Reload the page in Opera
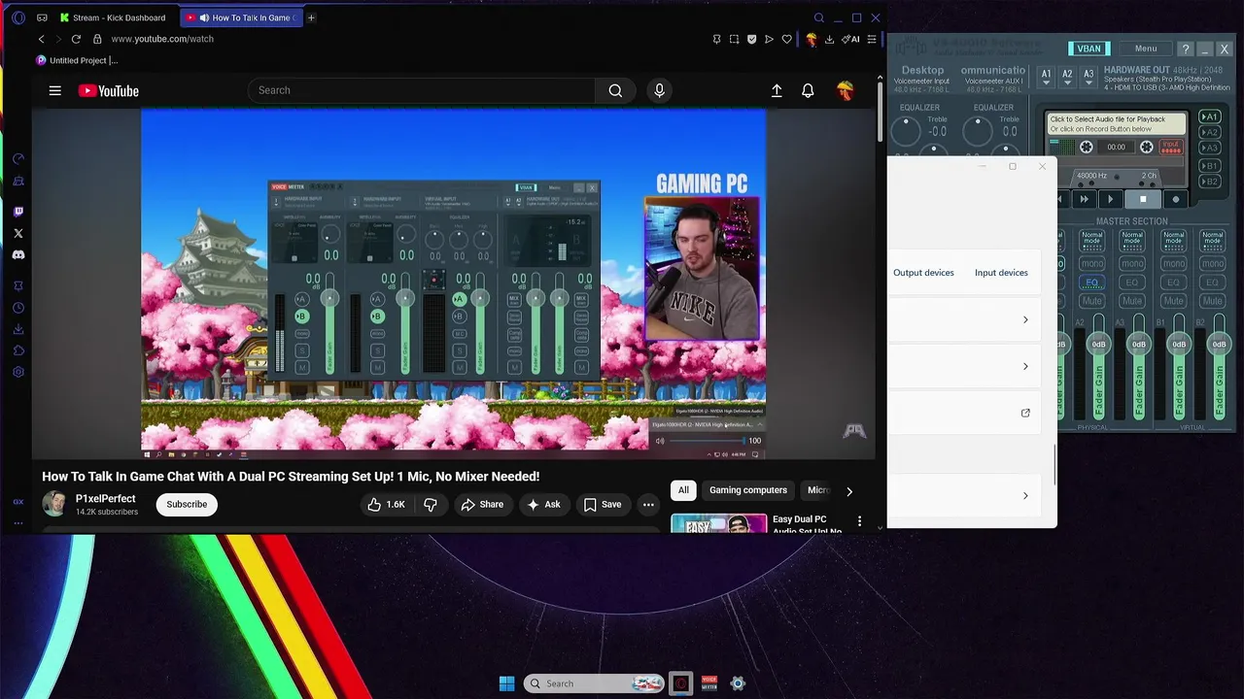 76,39
